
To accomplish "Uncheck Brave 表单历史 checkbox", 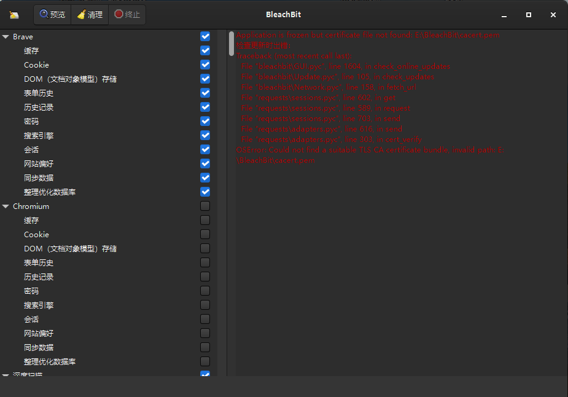I will (205, 93).
